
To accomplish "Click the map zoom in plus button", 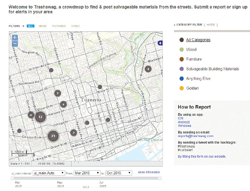I will (15, 38).
